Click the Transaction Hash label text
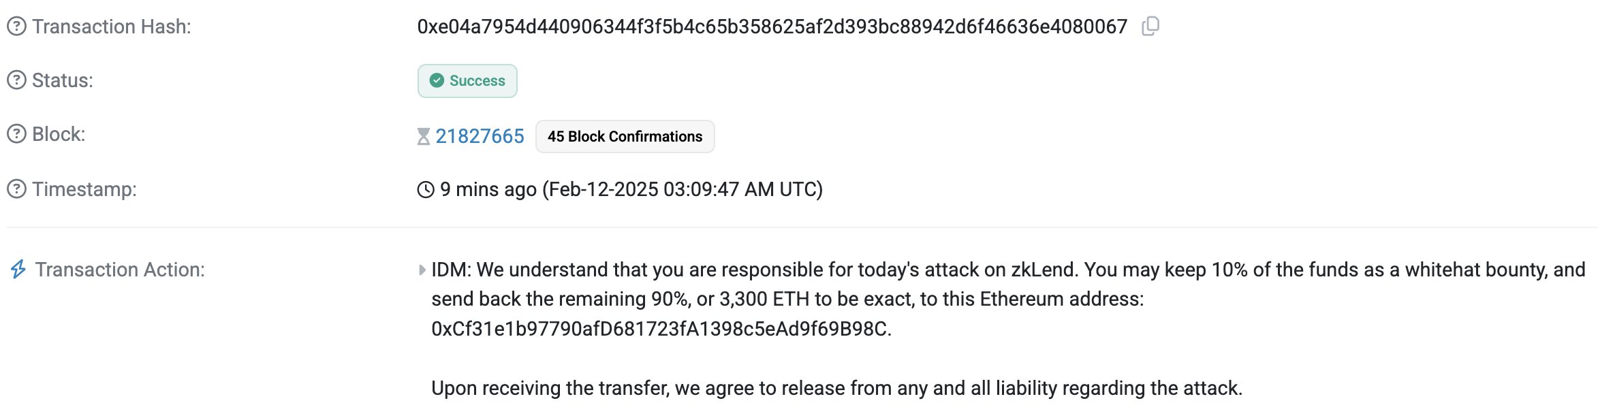1598x418 pixels. tap(112, 27)
